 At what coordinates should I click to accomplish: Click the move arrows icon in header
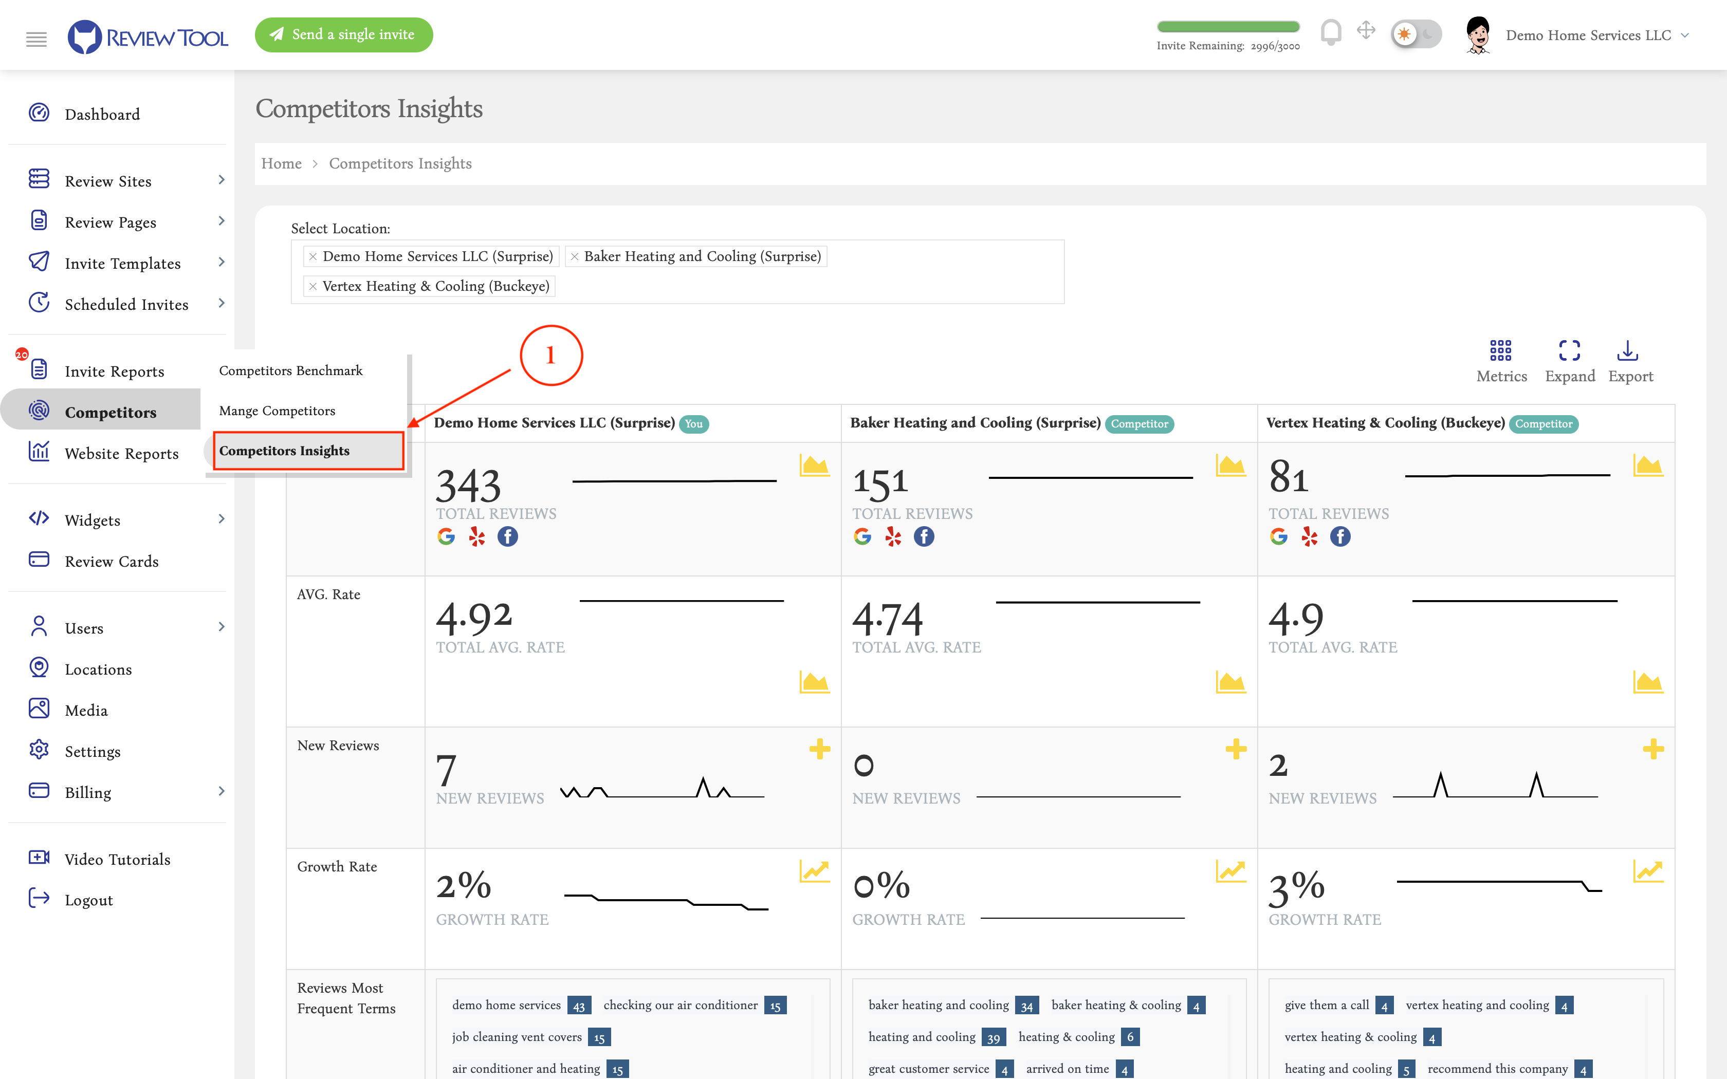tap(1366, 30)
